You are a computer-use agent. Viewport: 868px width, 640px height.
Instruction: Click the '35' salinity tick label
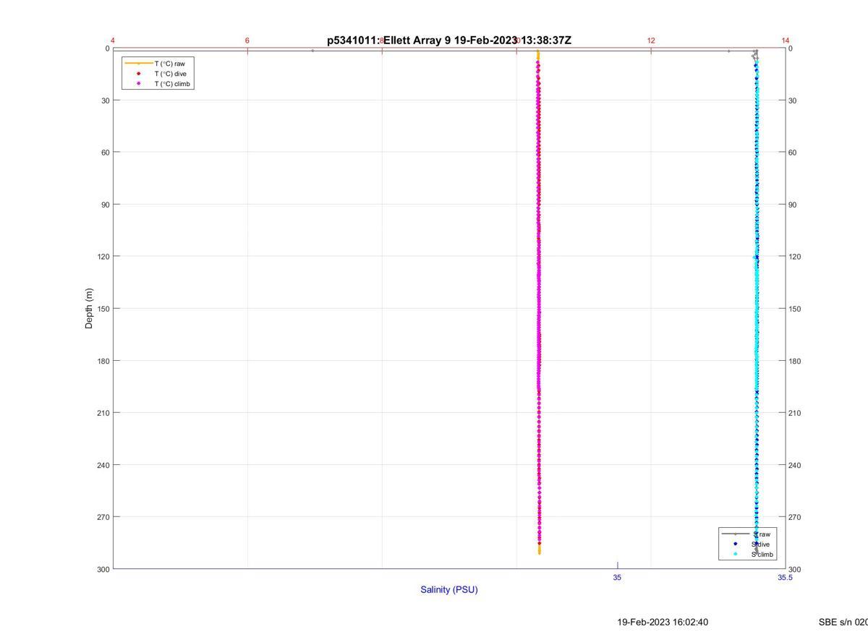tap(617, 578)
